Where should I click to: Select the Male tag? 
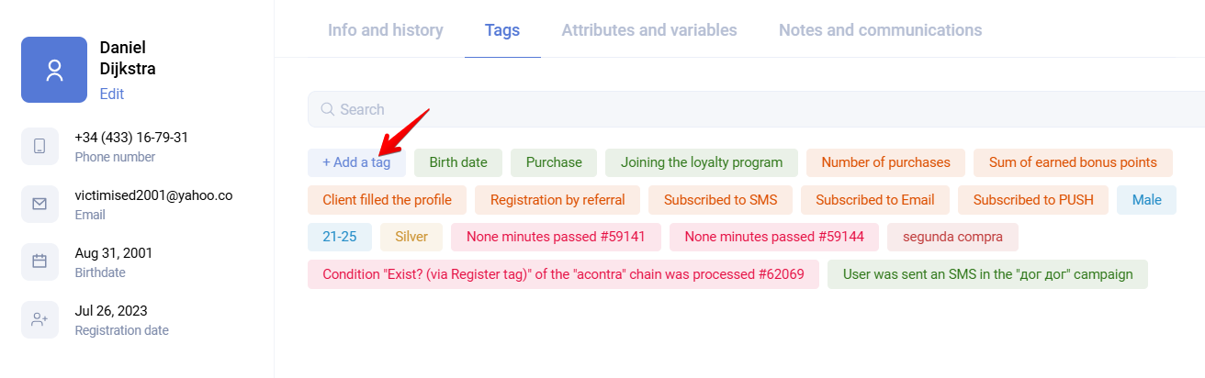point(1146,200)
